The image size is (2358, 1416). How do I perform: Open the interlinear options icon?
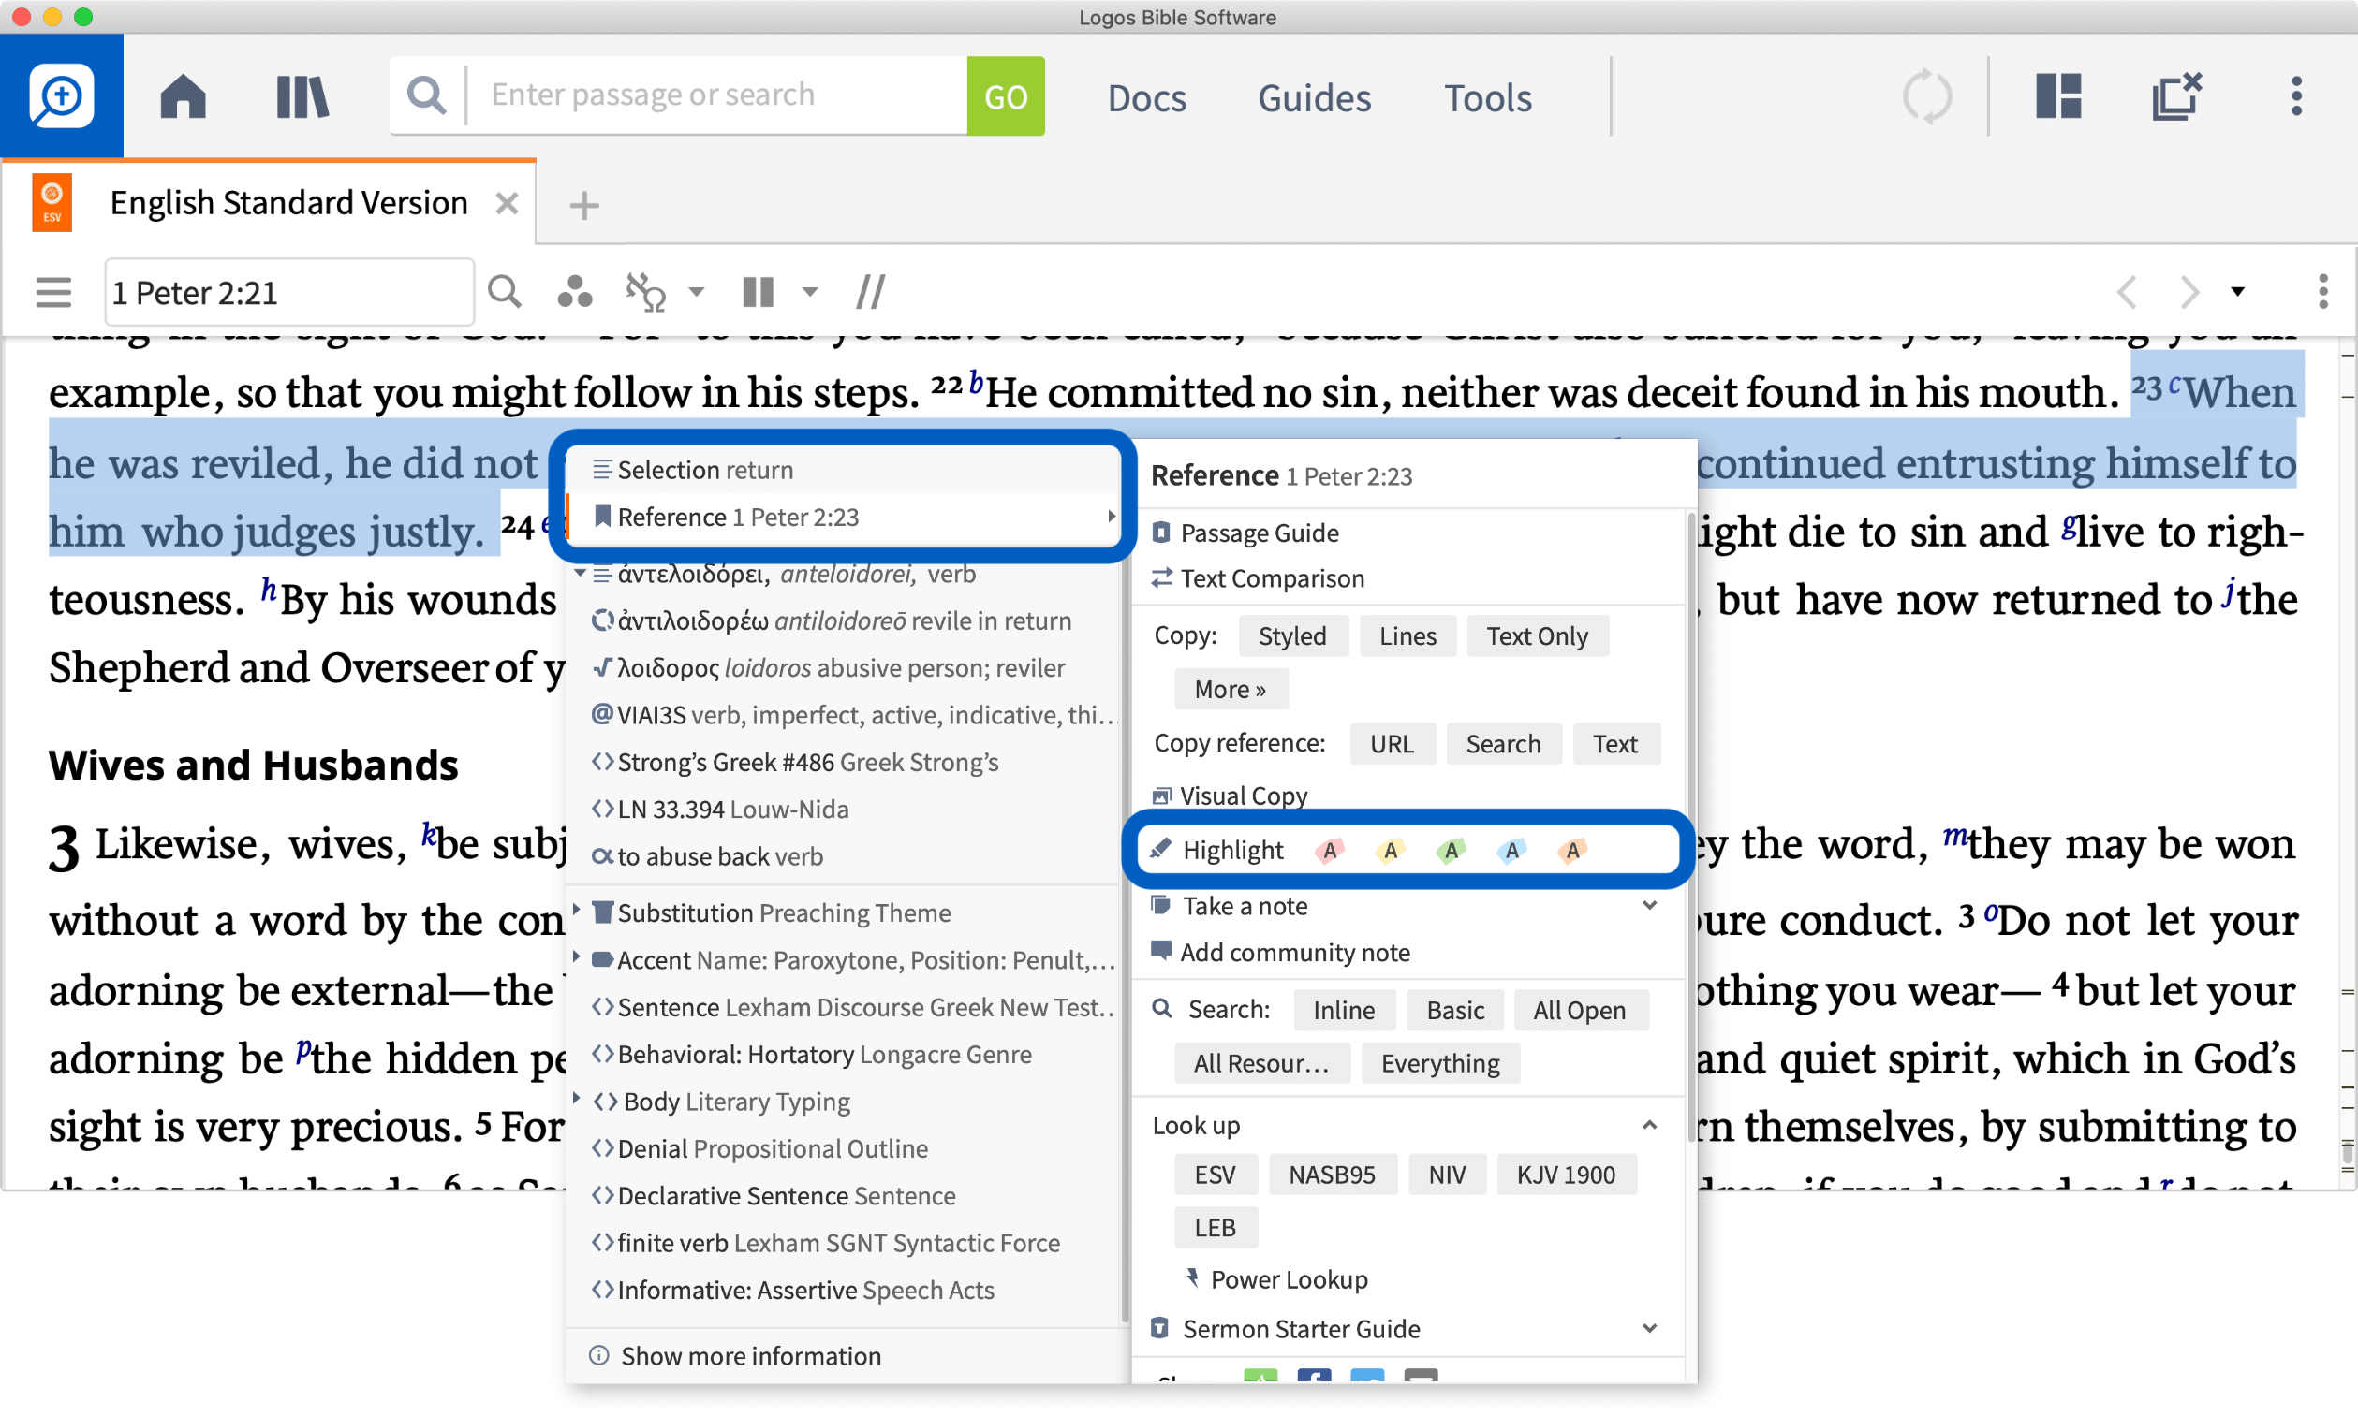click(645, 292)
